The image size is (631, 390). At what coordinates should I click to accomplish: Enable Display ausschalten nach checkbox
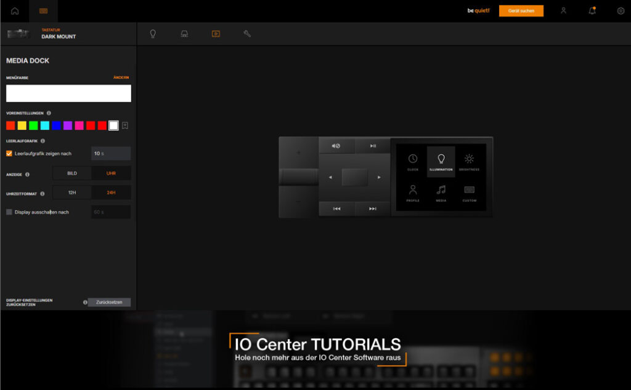9,212
